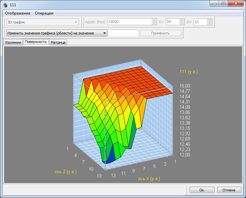Open the Отображение menu

[18, 13]
